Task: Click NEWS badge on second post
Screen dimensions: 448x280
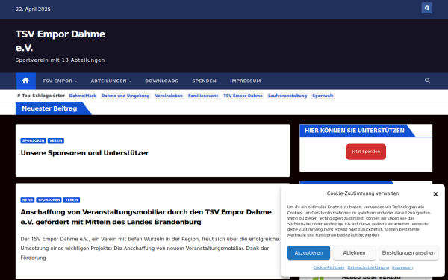Action: point(28,200)
